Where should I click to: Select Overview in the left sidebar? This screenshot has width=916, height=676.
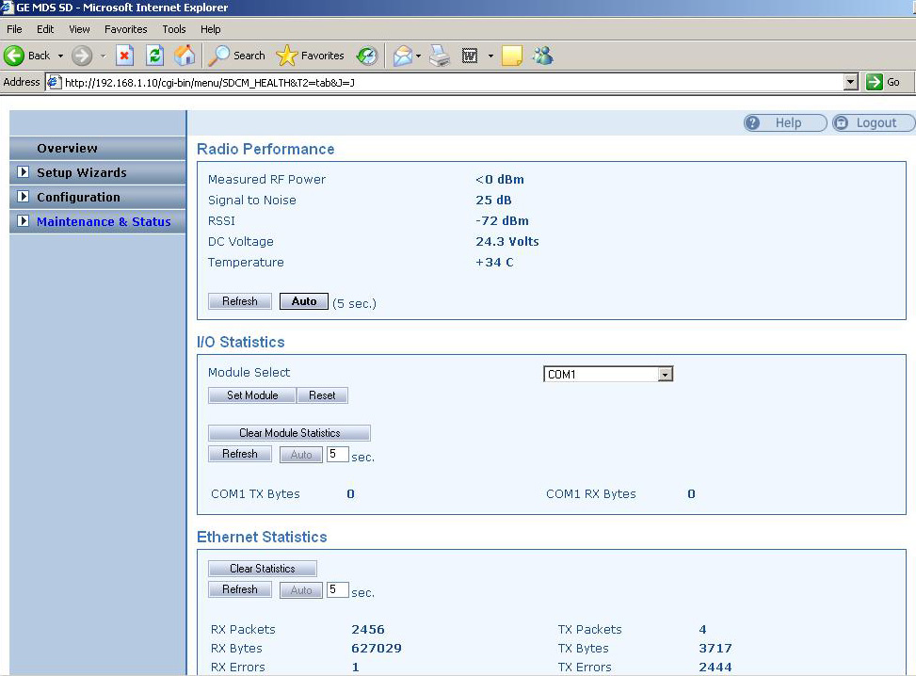(x=67, y=148)
